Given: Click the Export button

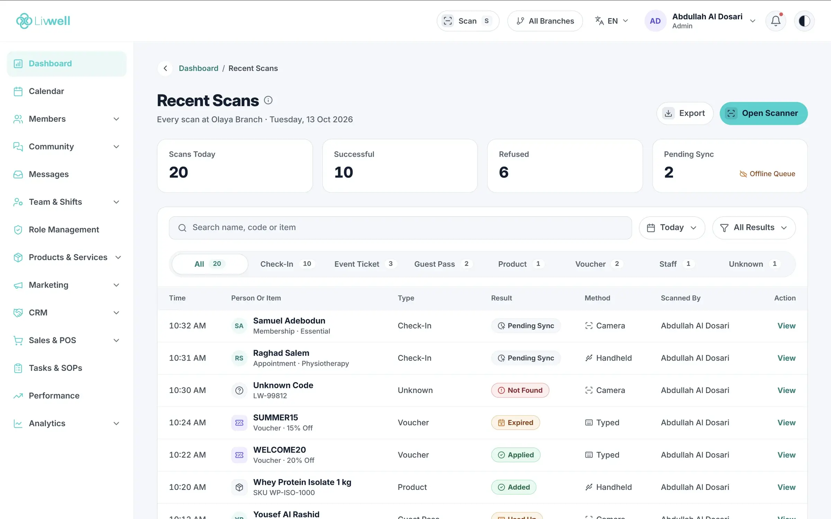Looking at the screenshot, I should (x=685, y=113).
